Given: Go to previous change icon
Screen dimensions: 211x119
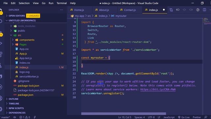Looking at the screenshot, I should [x=178, y=10].
